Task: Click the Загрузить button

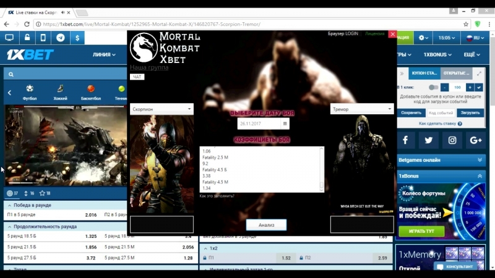Action: coord(470,113)
